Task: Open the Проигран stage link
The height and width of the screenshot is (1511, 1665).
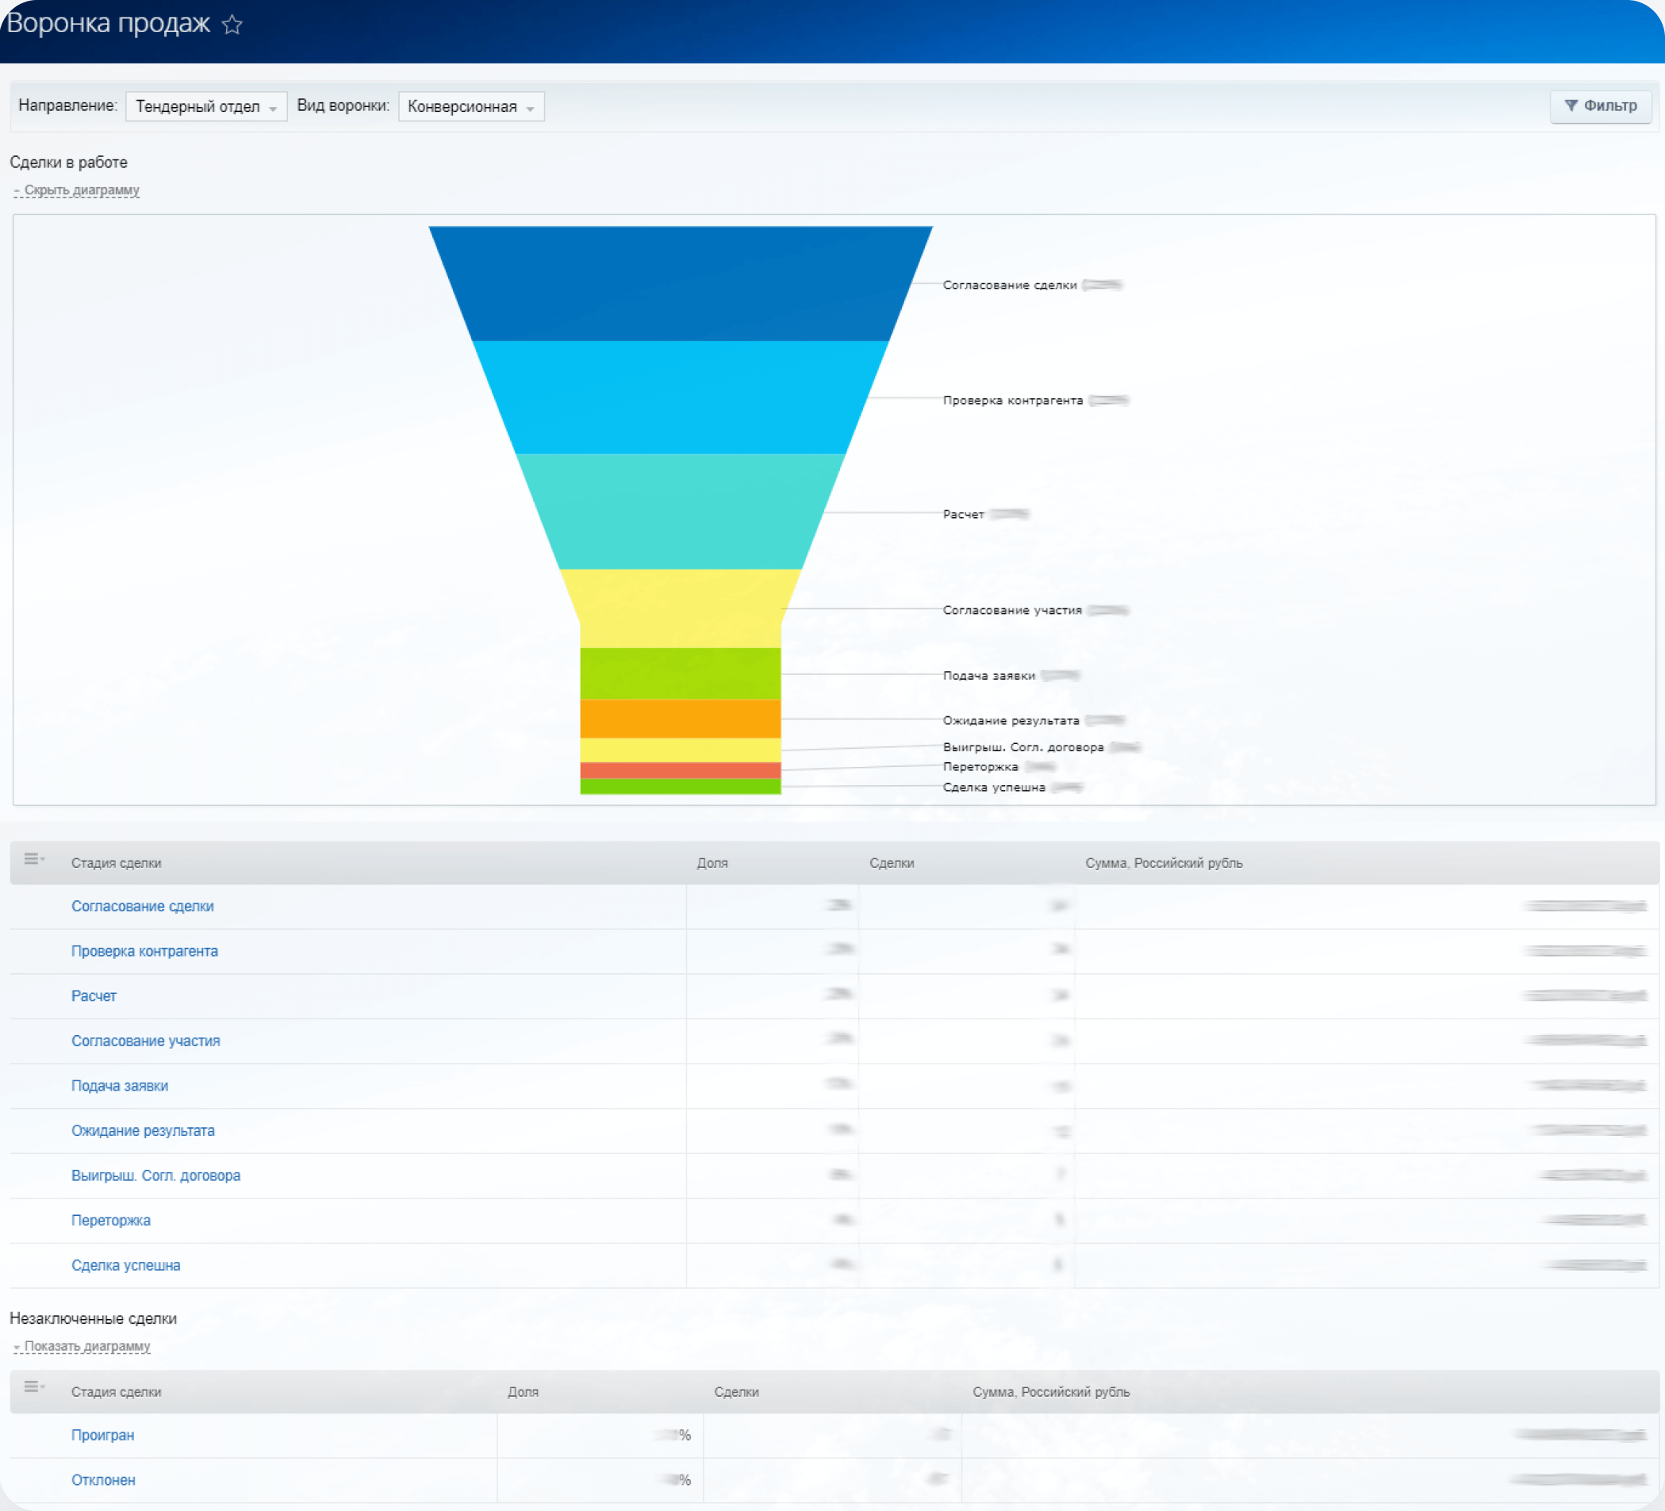Action: click(x=102, y=1435)
